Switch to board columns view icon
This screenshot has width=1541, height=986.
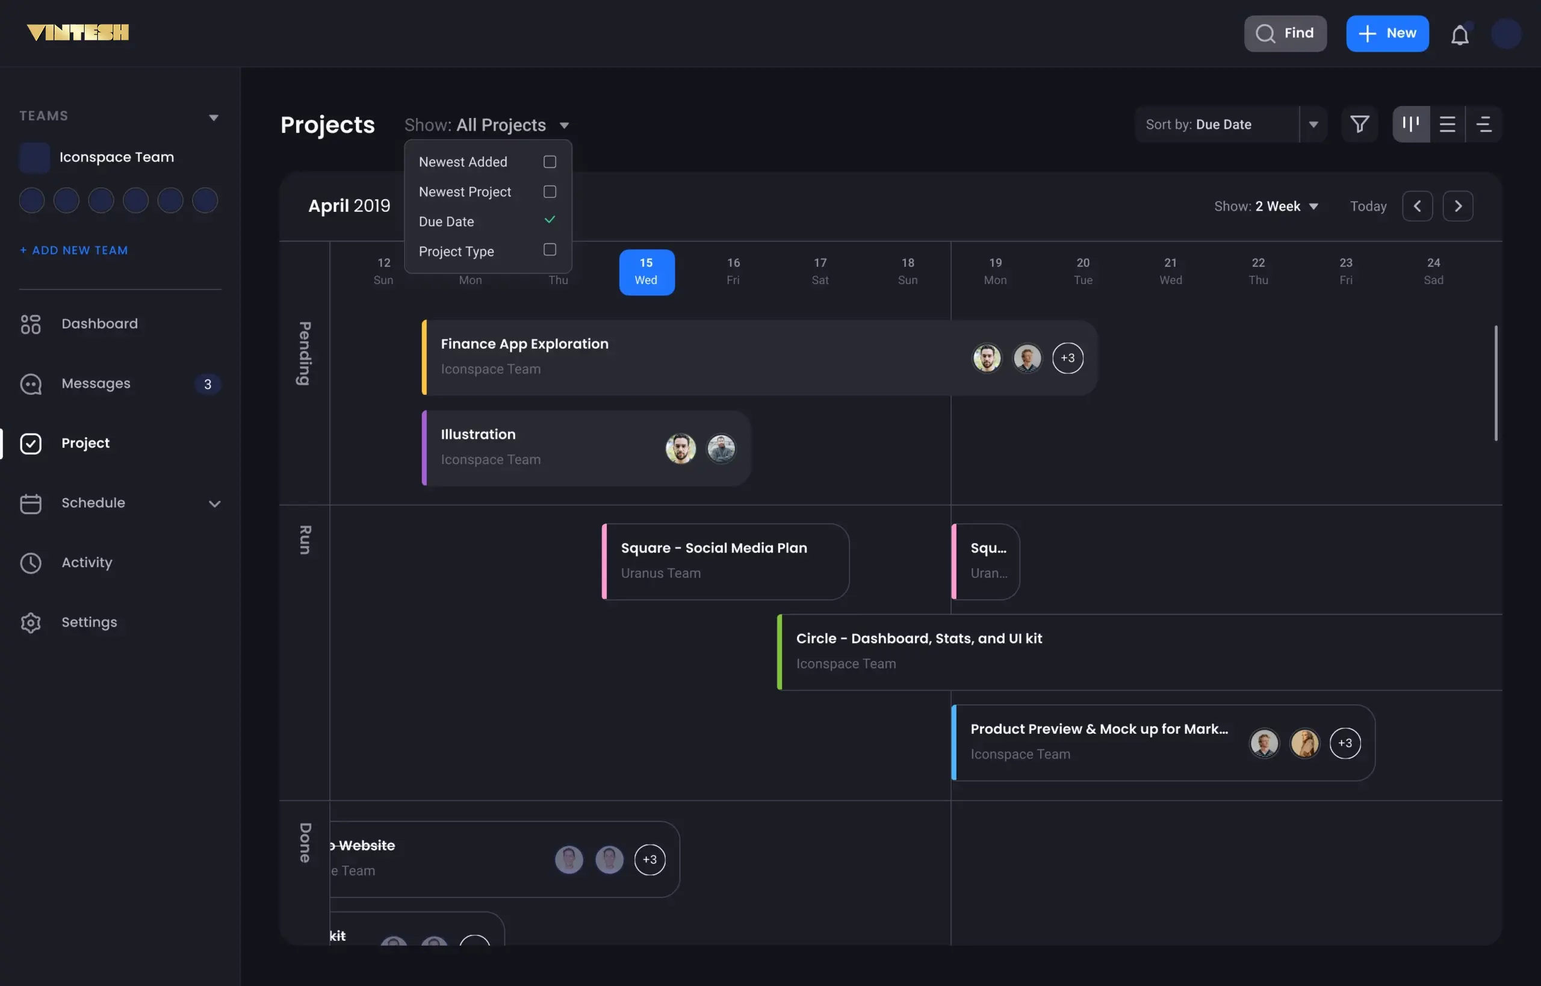1410,124
